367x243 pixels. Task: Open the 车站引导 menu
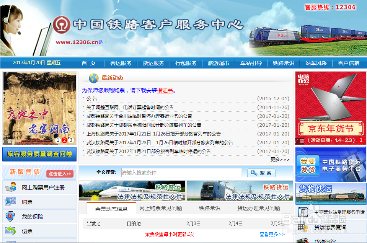pos(251,63)
